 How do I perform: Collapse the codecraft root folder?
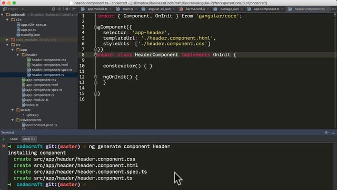click(2, 15)
